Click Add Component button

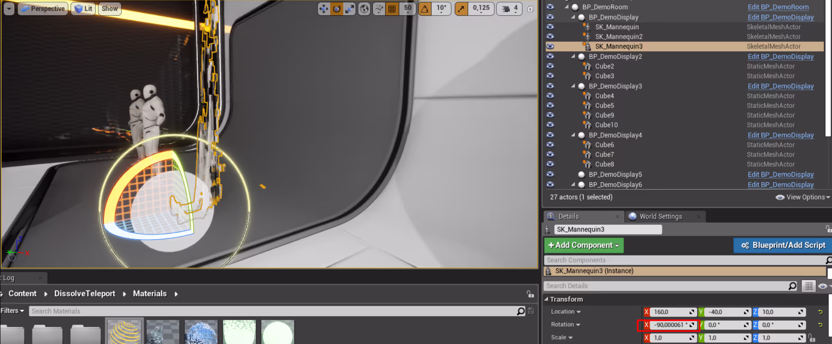click(584, 245)
